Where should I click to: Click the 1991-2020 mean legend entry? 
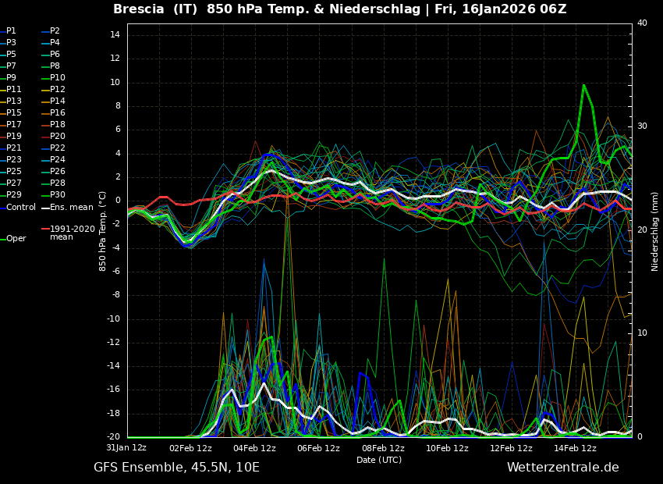[x=72, y=233]
